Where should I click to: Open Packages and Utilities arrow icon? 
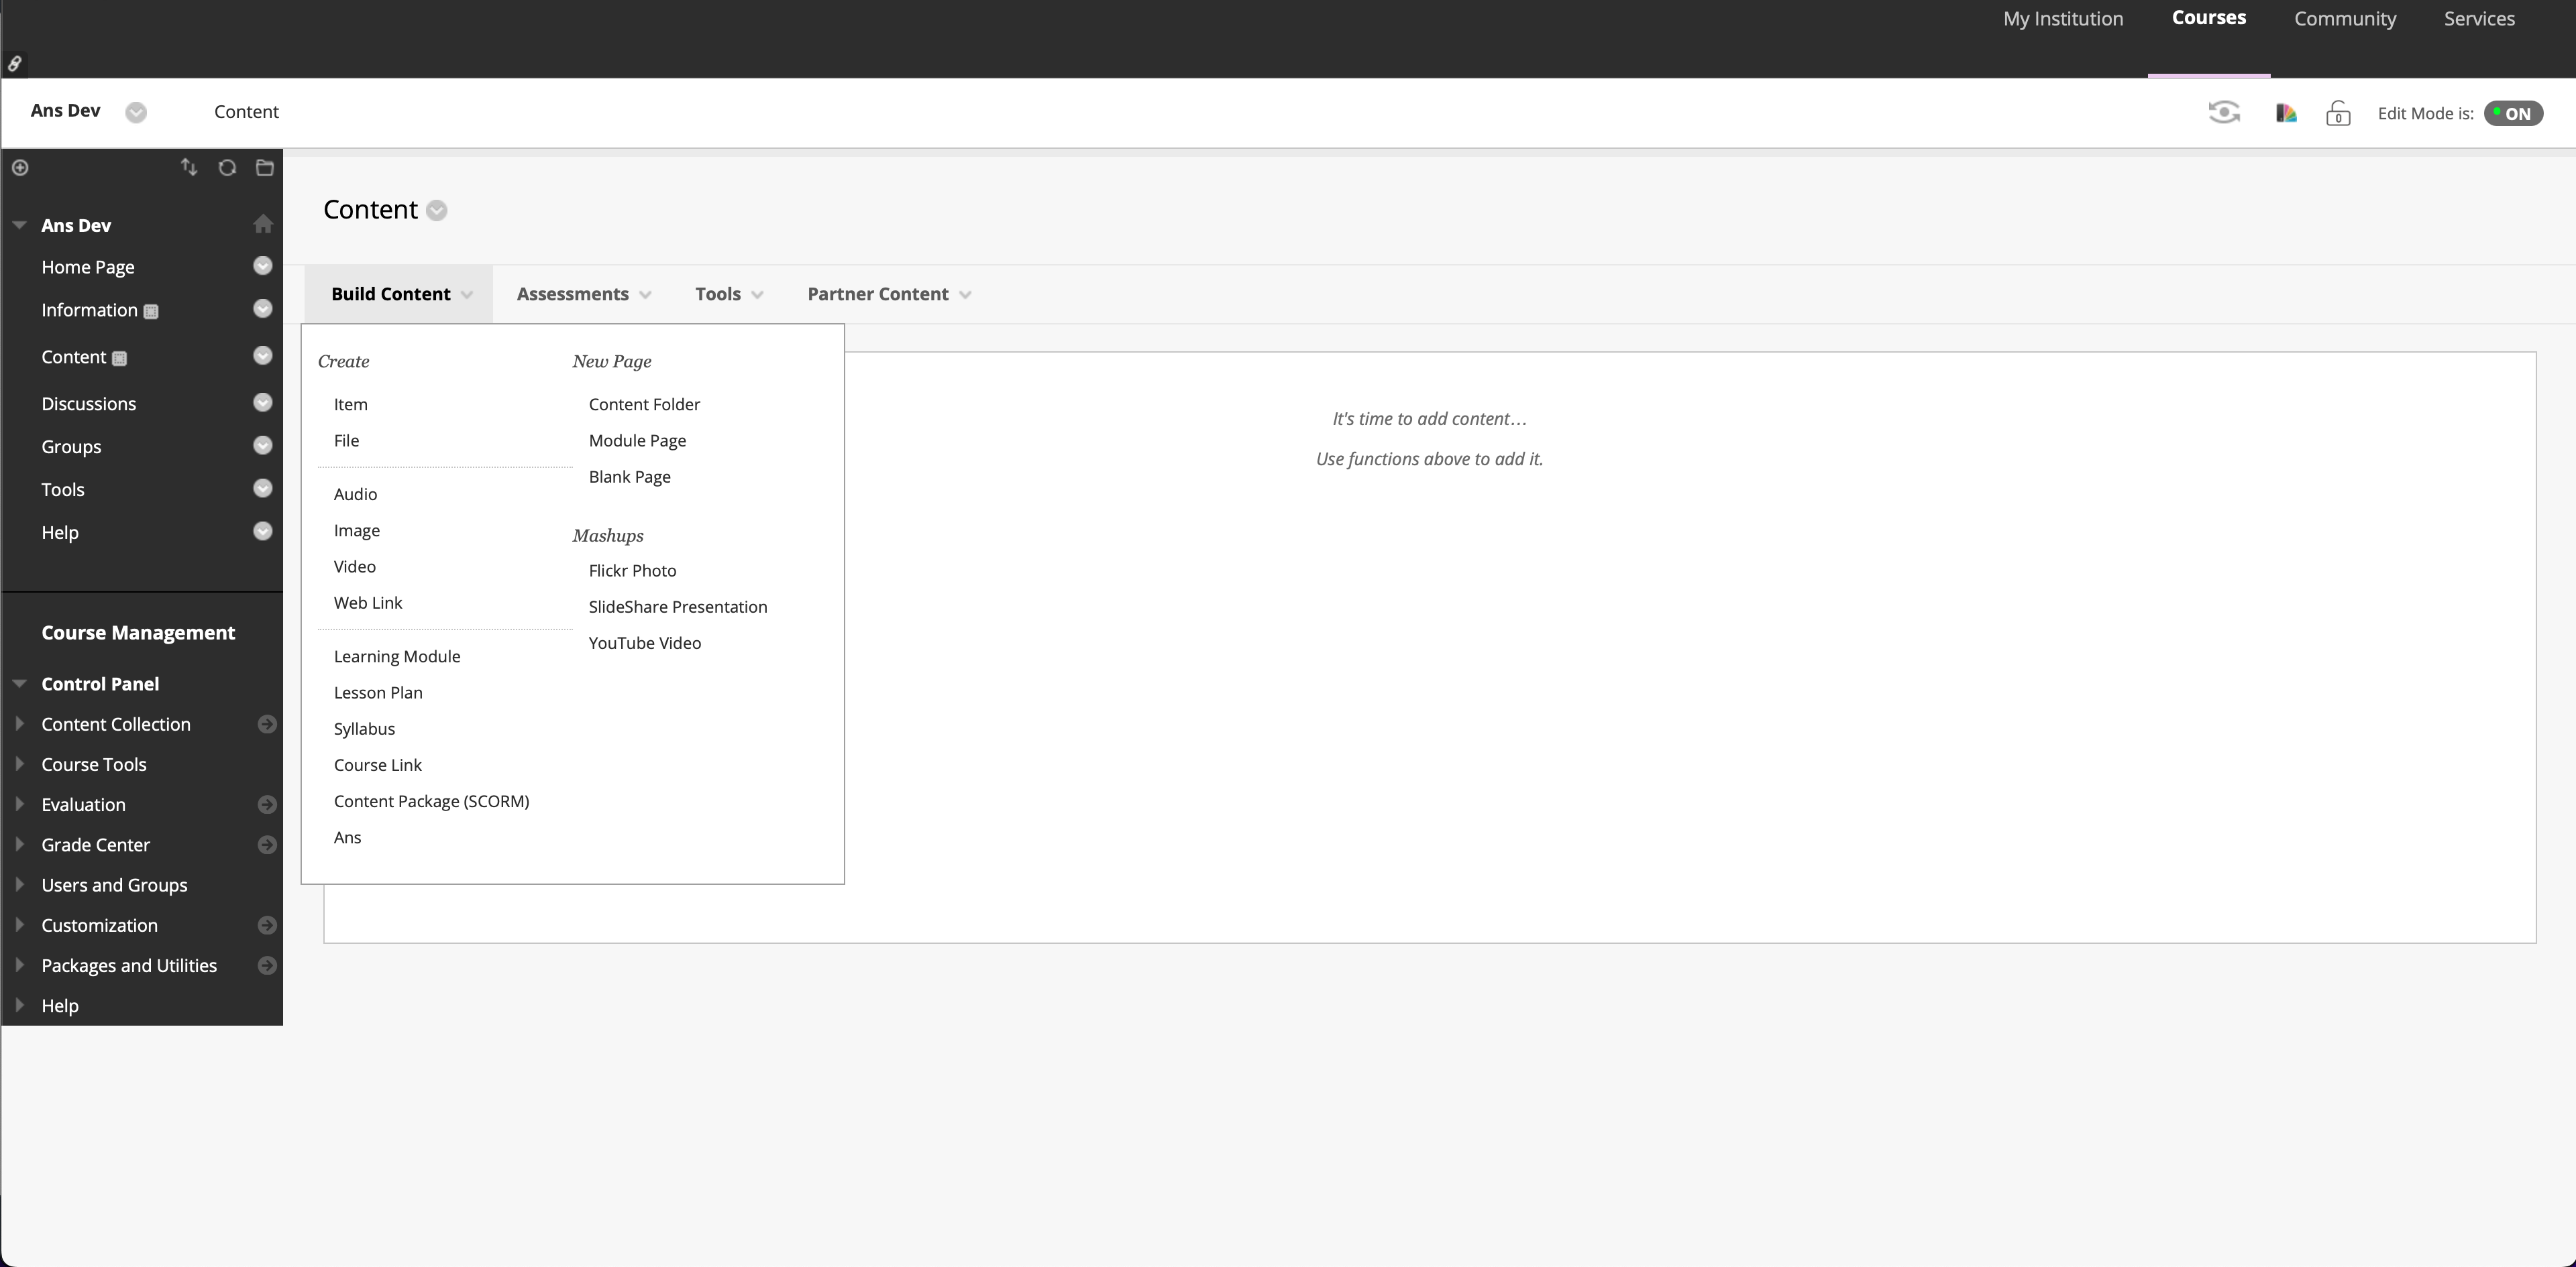pos(267,965)
